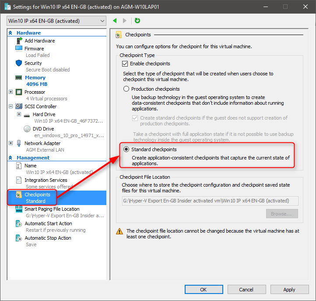Screen dimensions: 316x301
Task: Expand the Hard Drive tree node
Action: 19,114
